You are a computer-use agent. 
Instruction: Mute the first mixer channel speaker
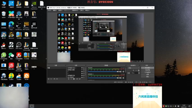(120, 72)
